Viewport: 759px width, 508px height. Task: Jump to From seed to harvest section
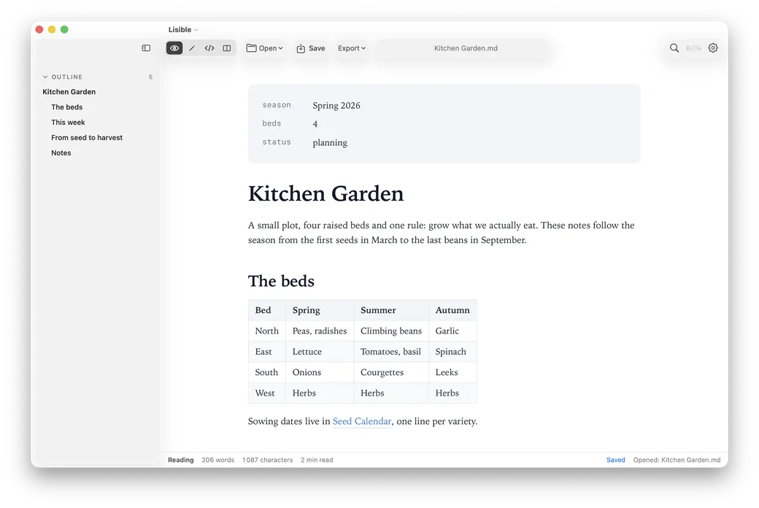point(87,137)
